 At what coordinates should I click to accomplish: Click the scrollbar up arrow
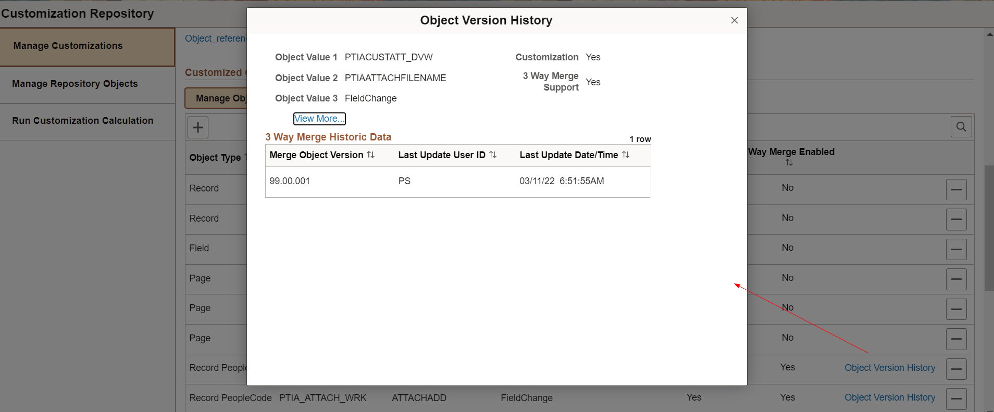[x=989, y=34]
